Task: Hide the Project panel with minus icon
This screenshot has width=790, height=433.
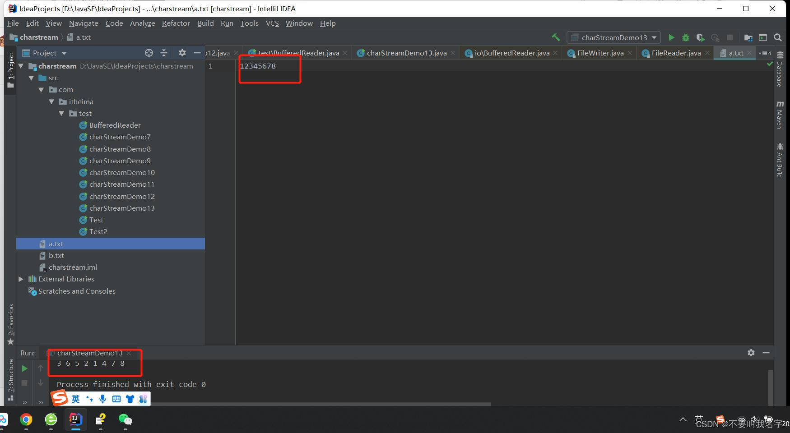Action: point(197,53)
